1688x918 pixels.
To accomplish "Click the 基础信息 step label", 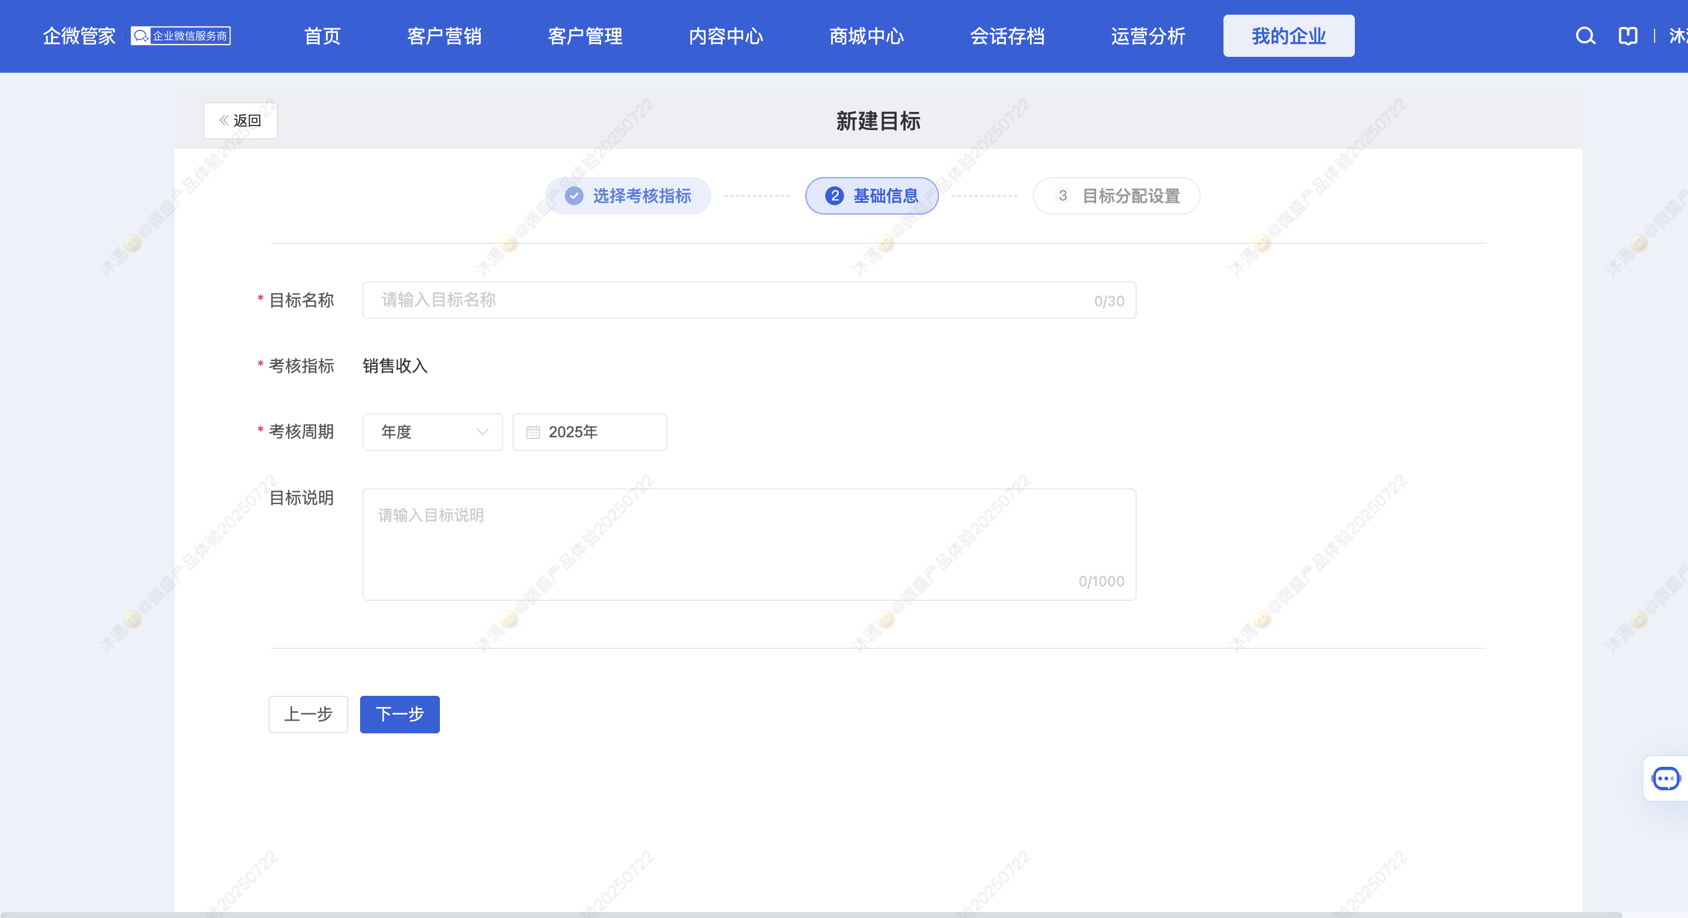I will (x=886, y=196).
